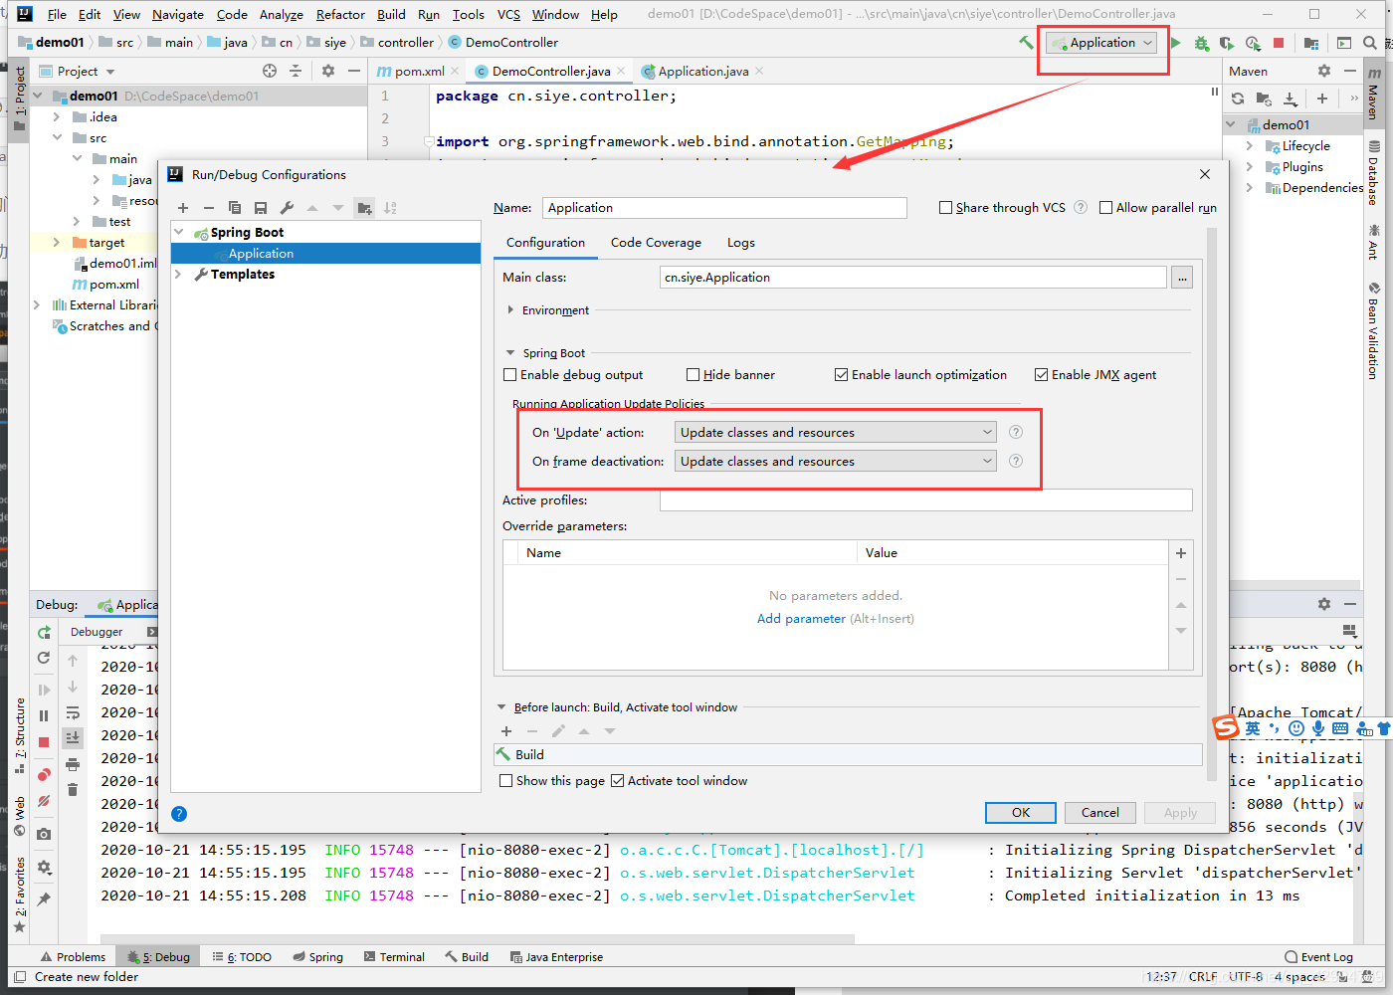Open Application.java editor tab
1393x995 pixels.
[702, 71]
